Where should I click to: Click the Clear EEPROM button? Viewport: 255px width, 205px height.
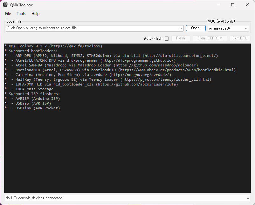pos(210,38)
